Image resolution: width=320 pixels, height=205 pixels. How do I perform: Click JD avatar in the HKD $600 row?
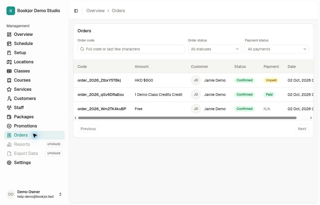(x=196, y=80)
